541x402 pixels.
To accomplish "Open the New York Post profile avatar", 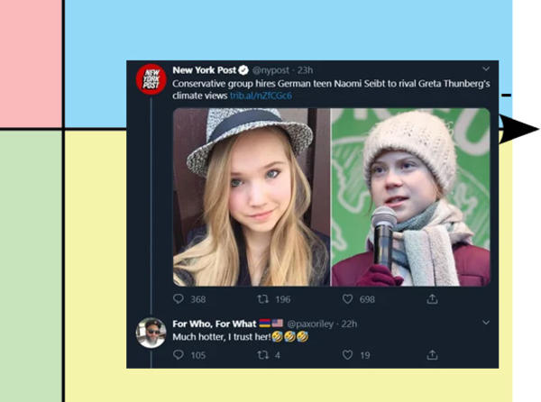I will pos(151,79).
